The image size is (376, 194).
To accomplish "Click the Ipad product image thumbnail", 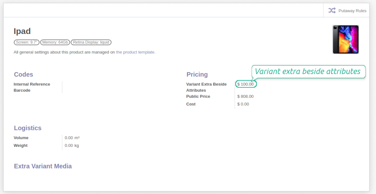I will tap(345, 39).
